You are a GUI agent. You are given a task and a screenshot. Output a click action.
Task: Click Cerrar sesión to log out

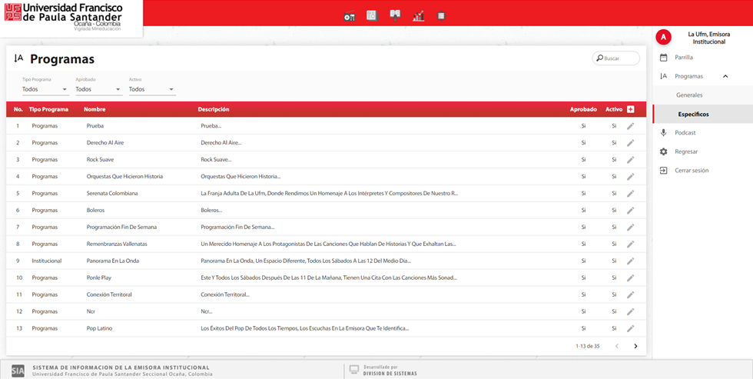click(x=692, y=171)
